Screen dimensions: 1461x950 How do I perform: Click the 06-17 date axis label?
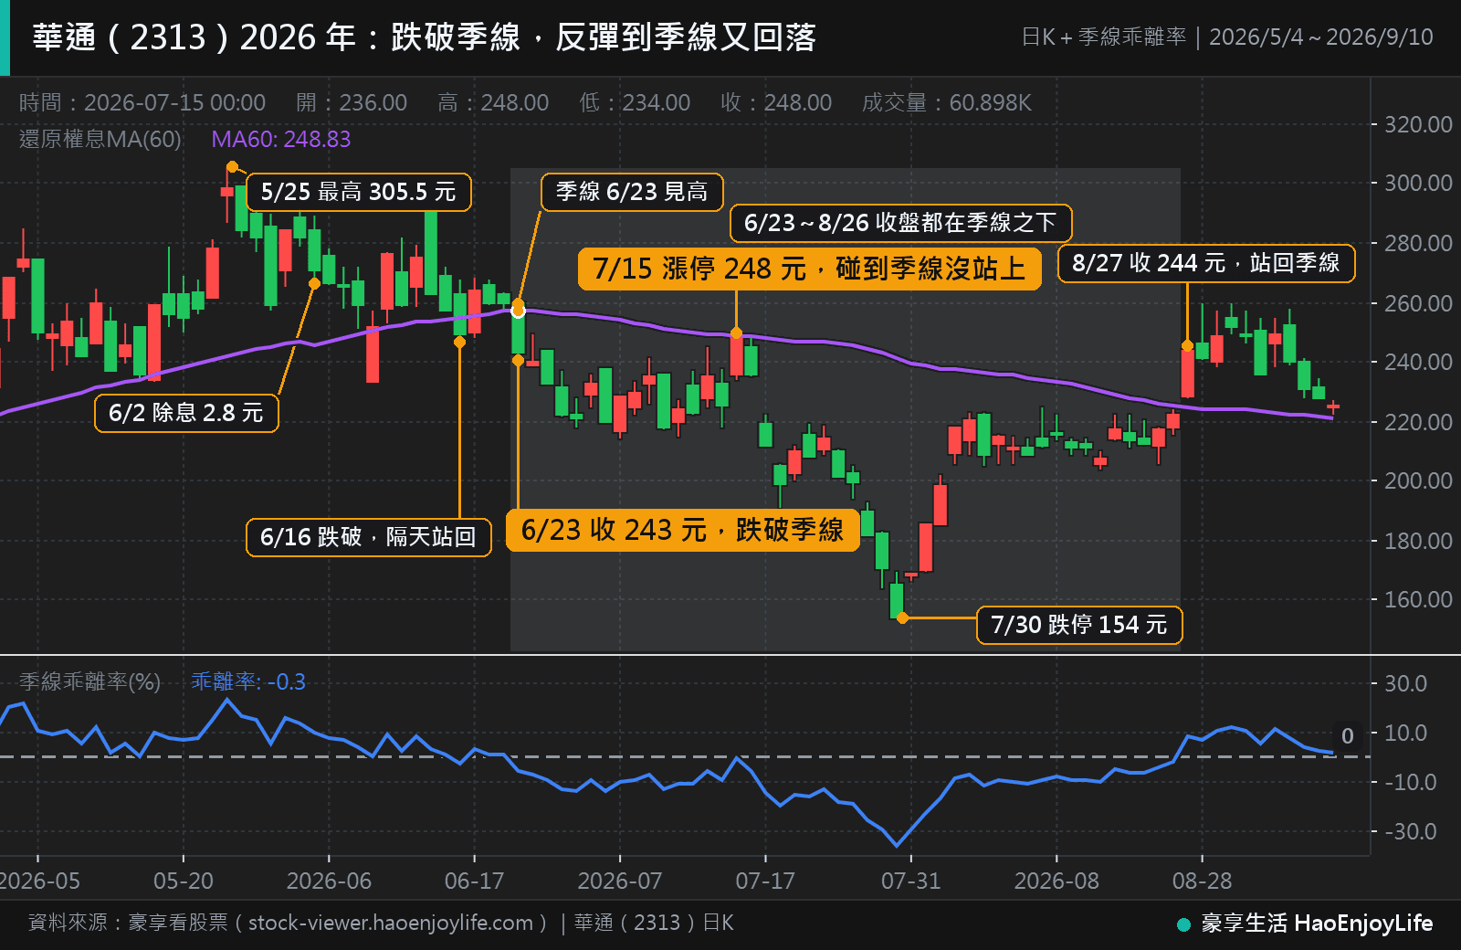click(474, 881)
